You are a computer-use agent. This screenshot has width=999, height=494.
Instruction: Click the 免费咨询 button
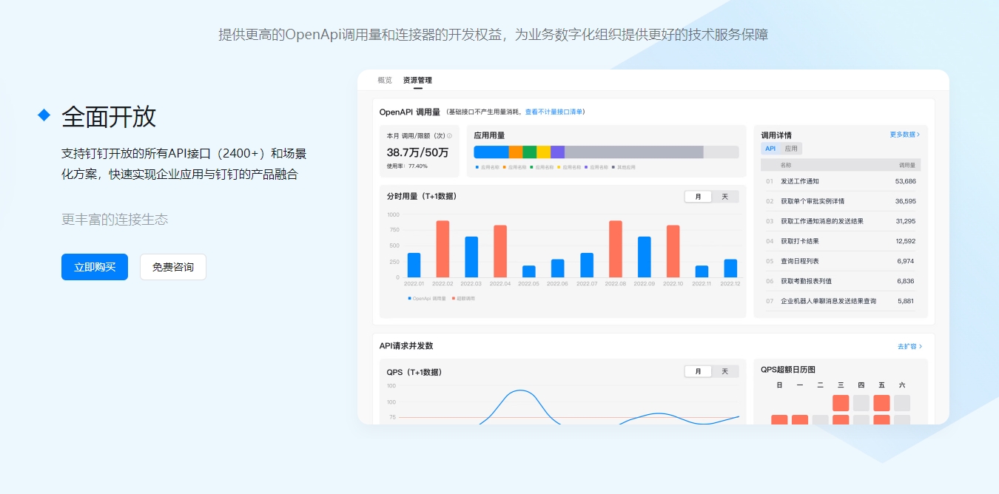click(x=173, y=267)
